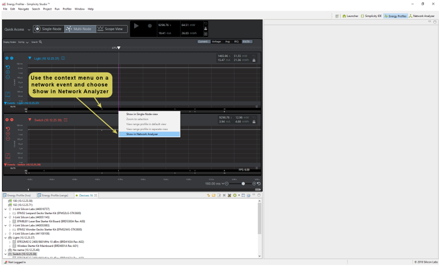Image resolution: width=439 pixels, height=267 pixels.
Task: Click the global export icon beside 64.51 mW
Action: (x=205, y=29)
